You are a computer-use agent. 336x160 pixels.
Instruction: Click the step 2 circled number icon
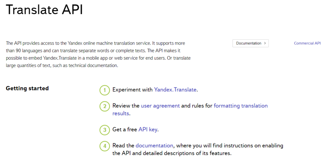click(x=105, y=106)
